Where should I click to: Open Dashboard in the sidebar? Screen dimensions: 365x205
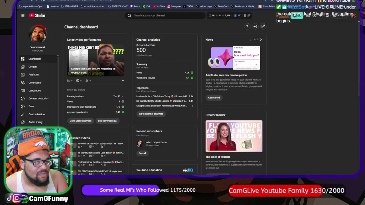[38, 59]
